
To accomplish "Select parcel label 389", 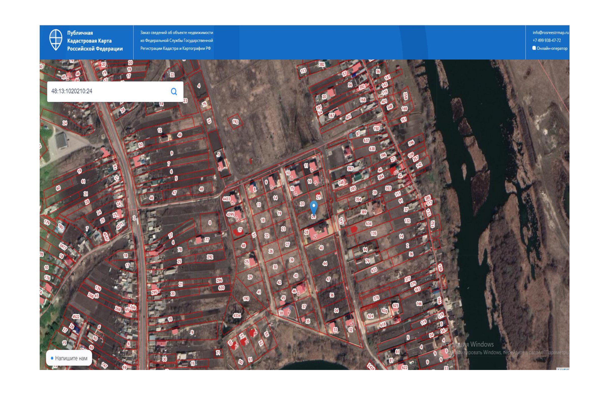I will [363, 212].
